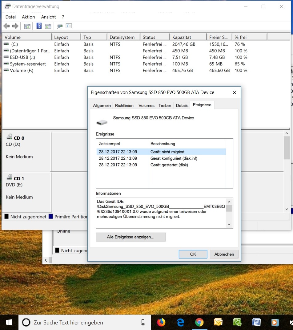Click the disk pane scroll up arrow
This screenshot has width=293, height=330.
pyautogui.click(x=287, y=133)
